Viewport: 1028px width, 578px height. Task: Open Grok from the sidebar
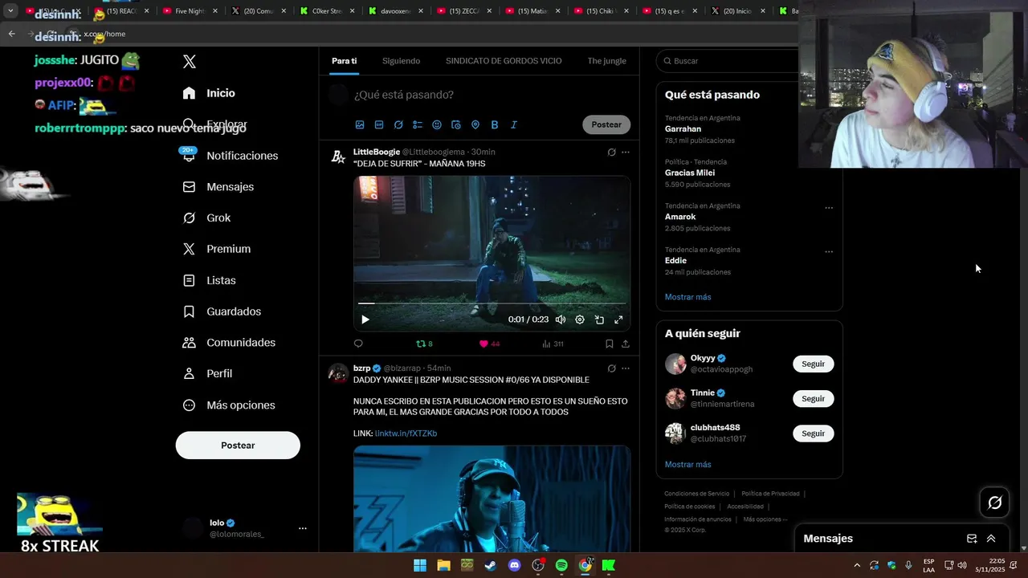point(206,218)
